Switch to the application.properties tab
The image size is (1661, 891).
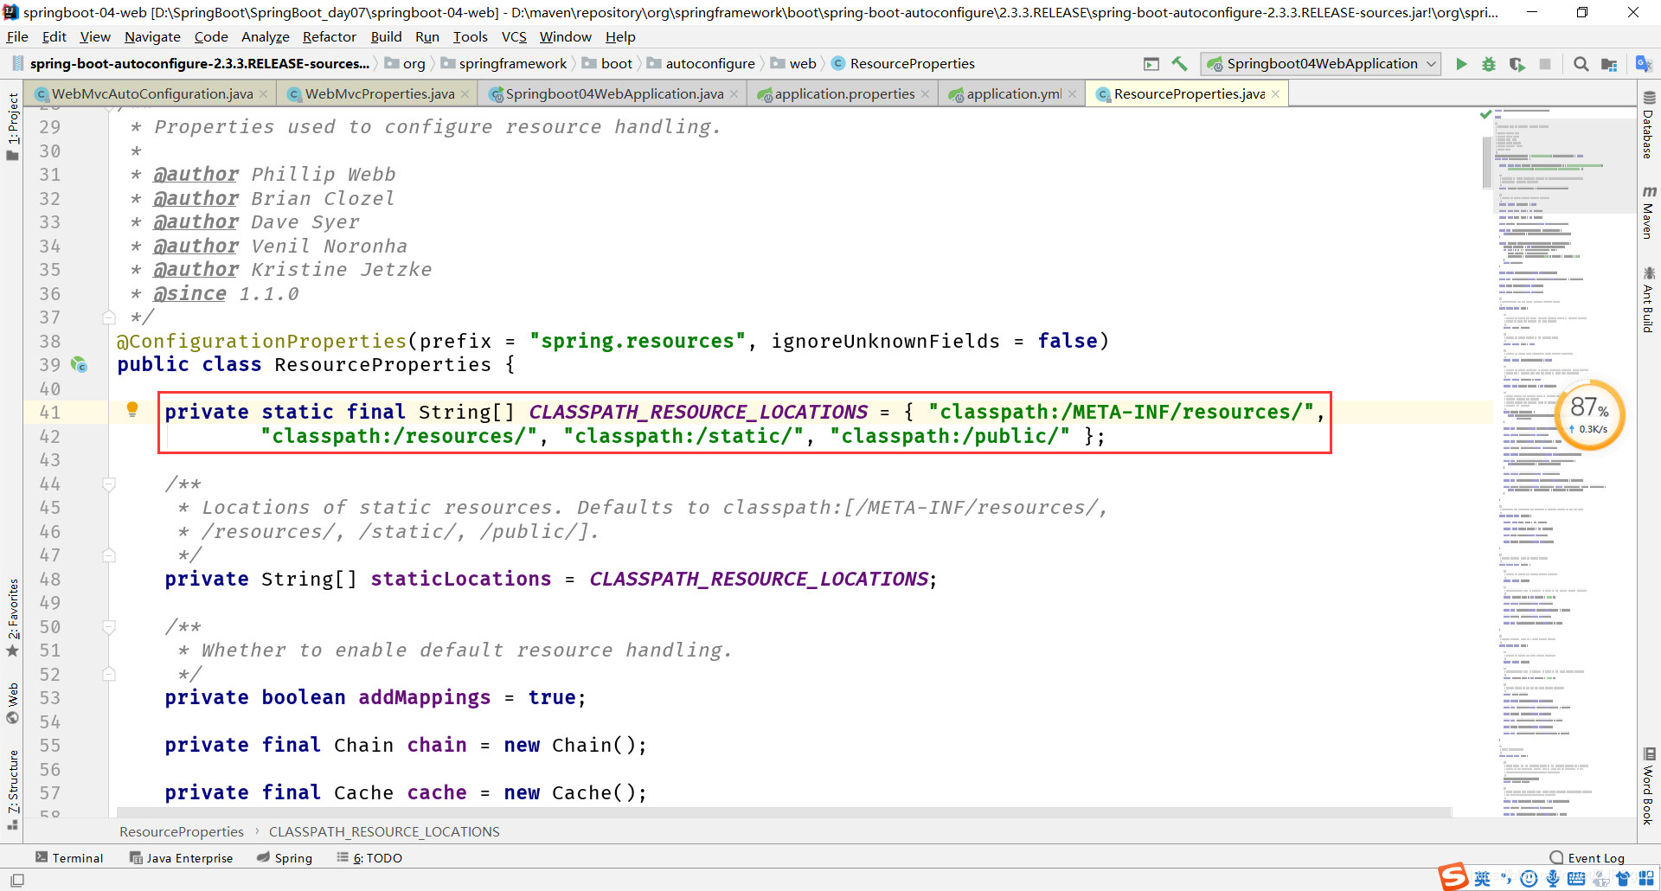point(844,94)
